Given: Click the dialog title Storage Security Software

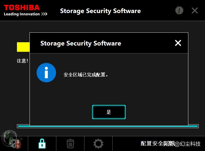Looking at the screenshot, I should [x=81, y=43].
